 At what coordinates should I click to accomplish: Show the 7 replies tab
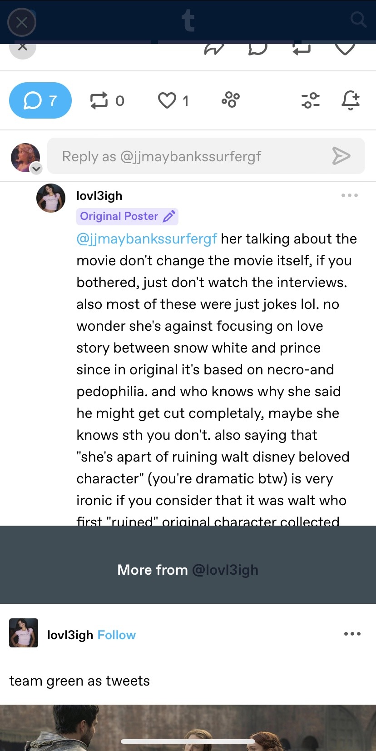click(x=40, y=100)
